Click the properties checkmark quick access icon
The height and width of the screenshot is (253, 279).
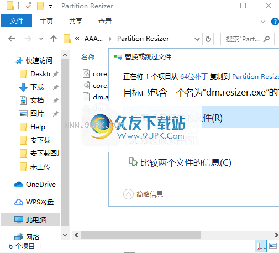pyautogui.click(x=28, y=6)
